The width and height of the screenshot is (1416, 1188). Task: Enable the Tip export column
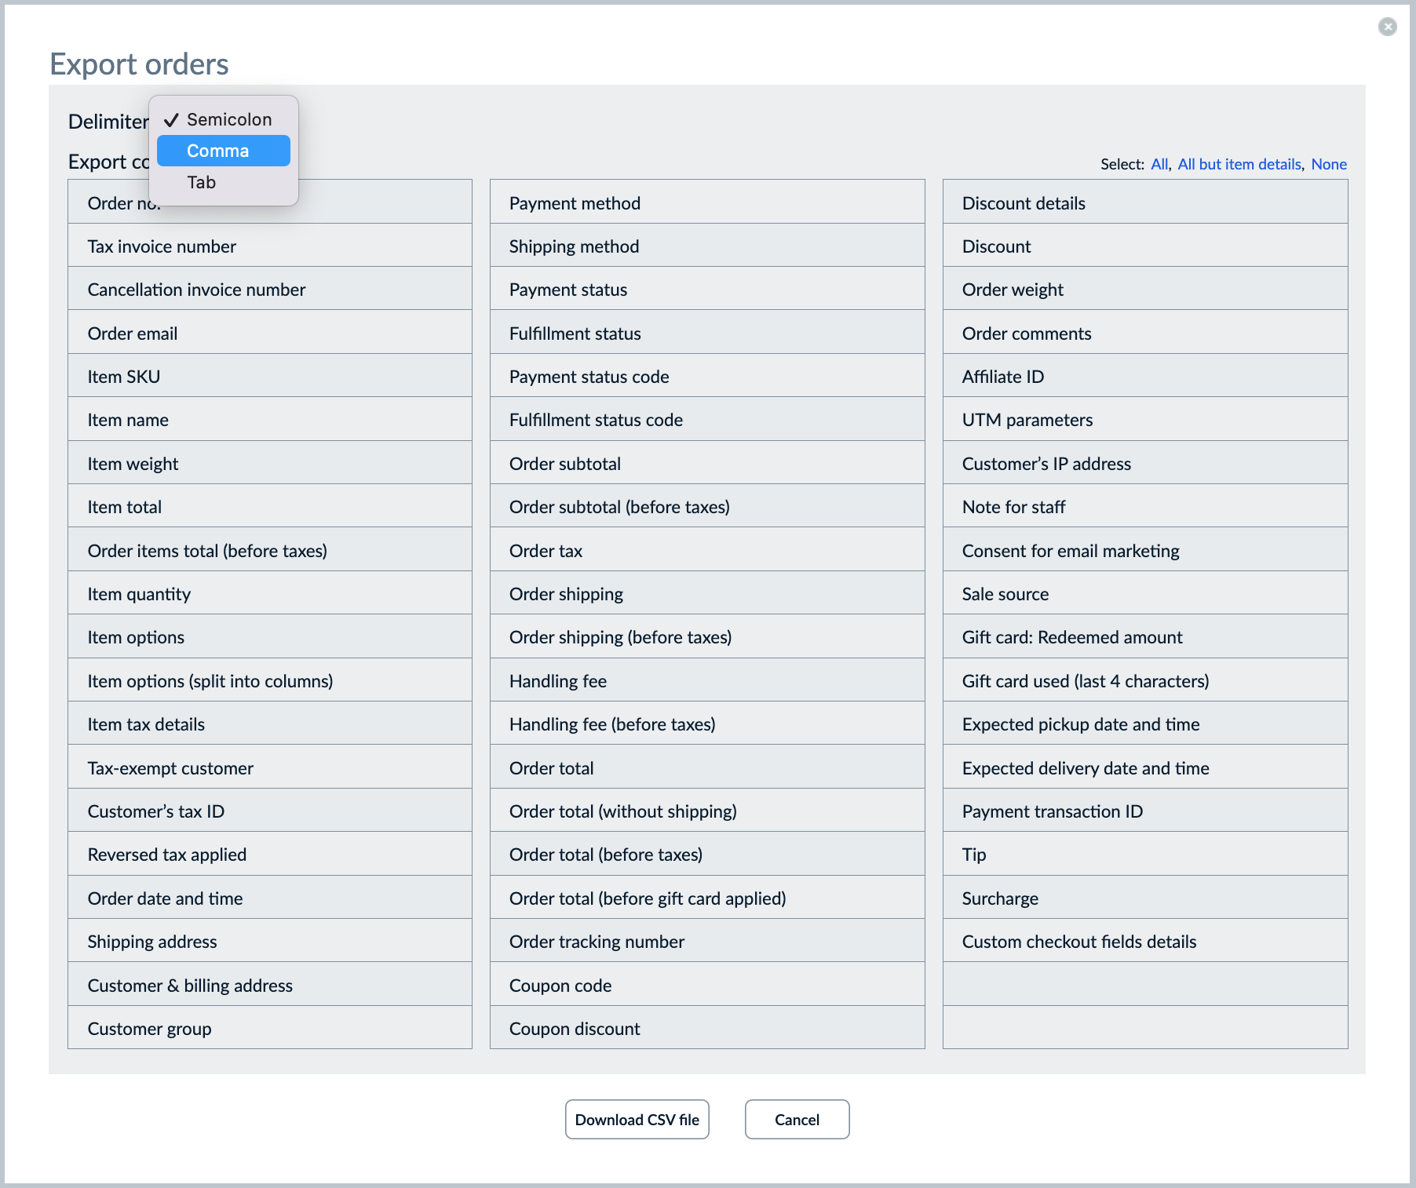(x=1144, y=855)
